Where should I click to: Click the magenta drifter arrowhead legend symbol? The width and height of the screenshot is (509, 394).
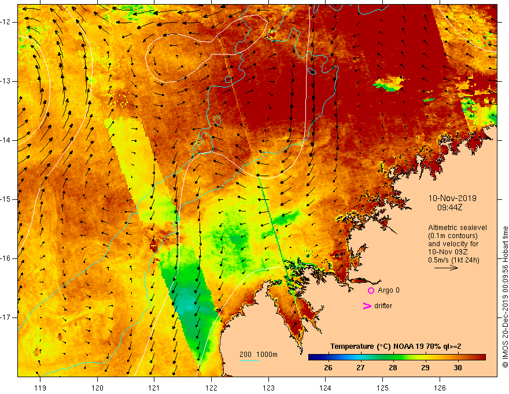coord(367,306)
